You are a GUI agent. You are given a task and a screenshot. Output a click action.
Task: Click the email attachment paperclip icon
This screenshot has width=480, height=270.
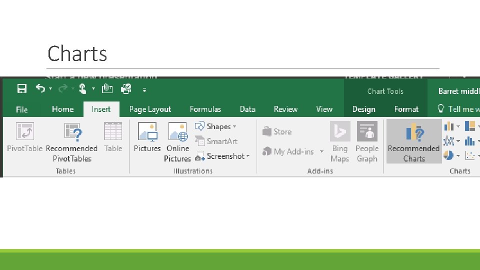(107, 89)
